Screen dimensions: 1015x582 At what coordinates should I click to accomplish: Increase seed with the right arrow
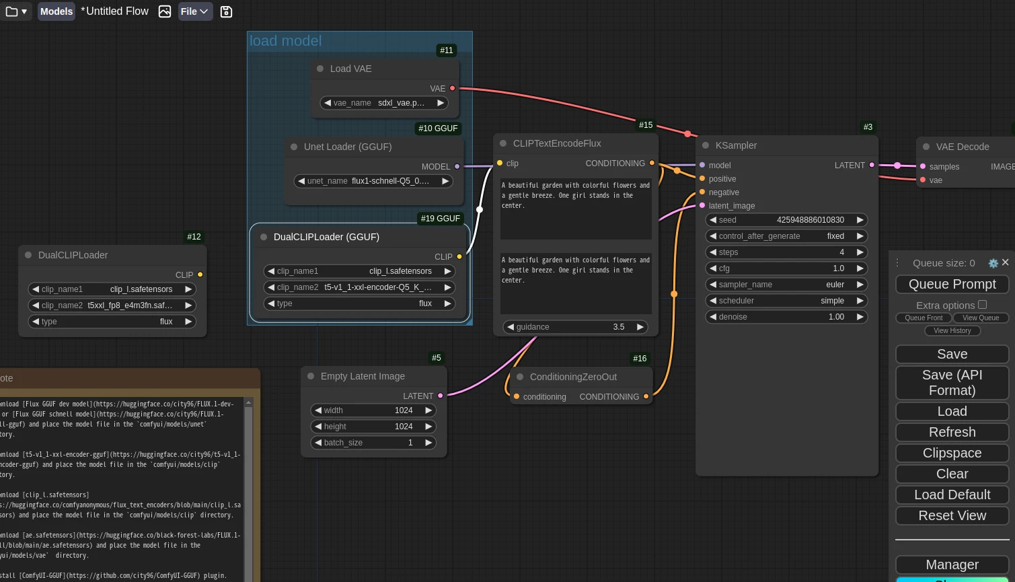(860, 220)
